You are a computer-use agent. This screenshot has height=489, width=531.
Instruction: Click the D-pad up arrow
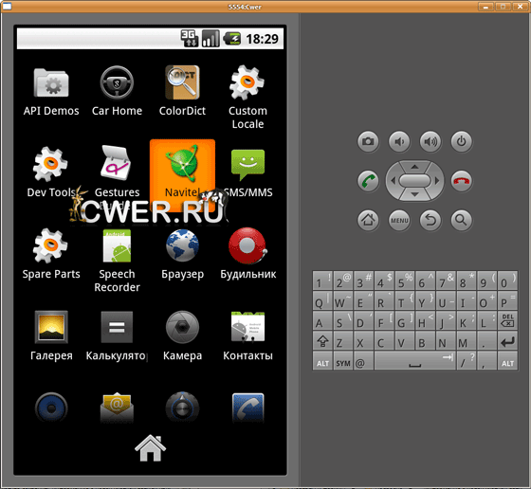415,167
